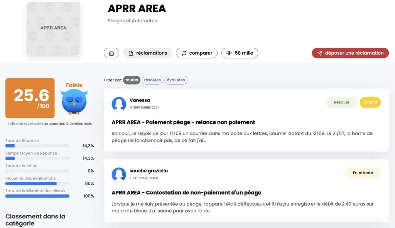Click the 58 mille views pill
The image size is (395, 228).
[x=240, y=53]
